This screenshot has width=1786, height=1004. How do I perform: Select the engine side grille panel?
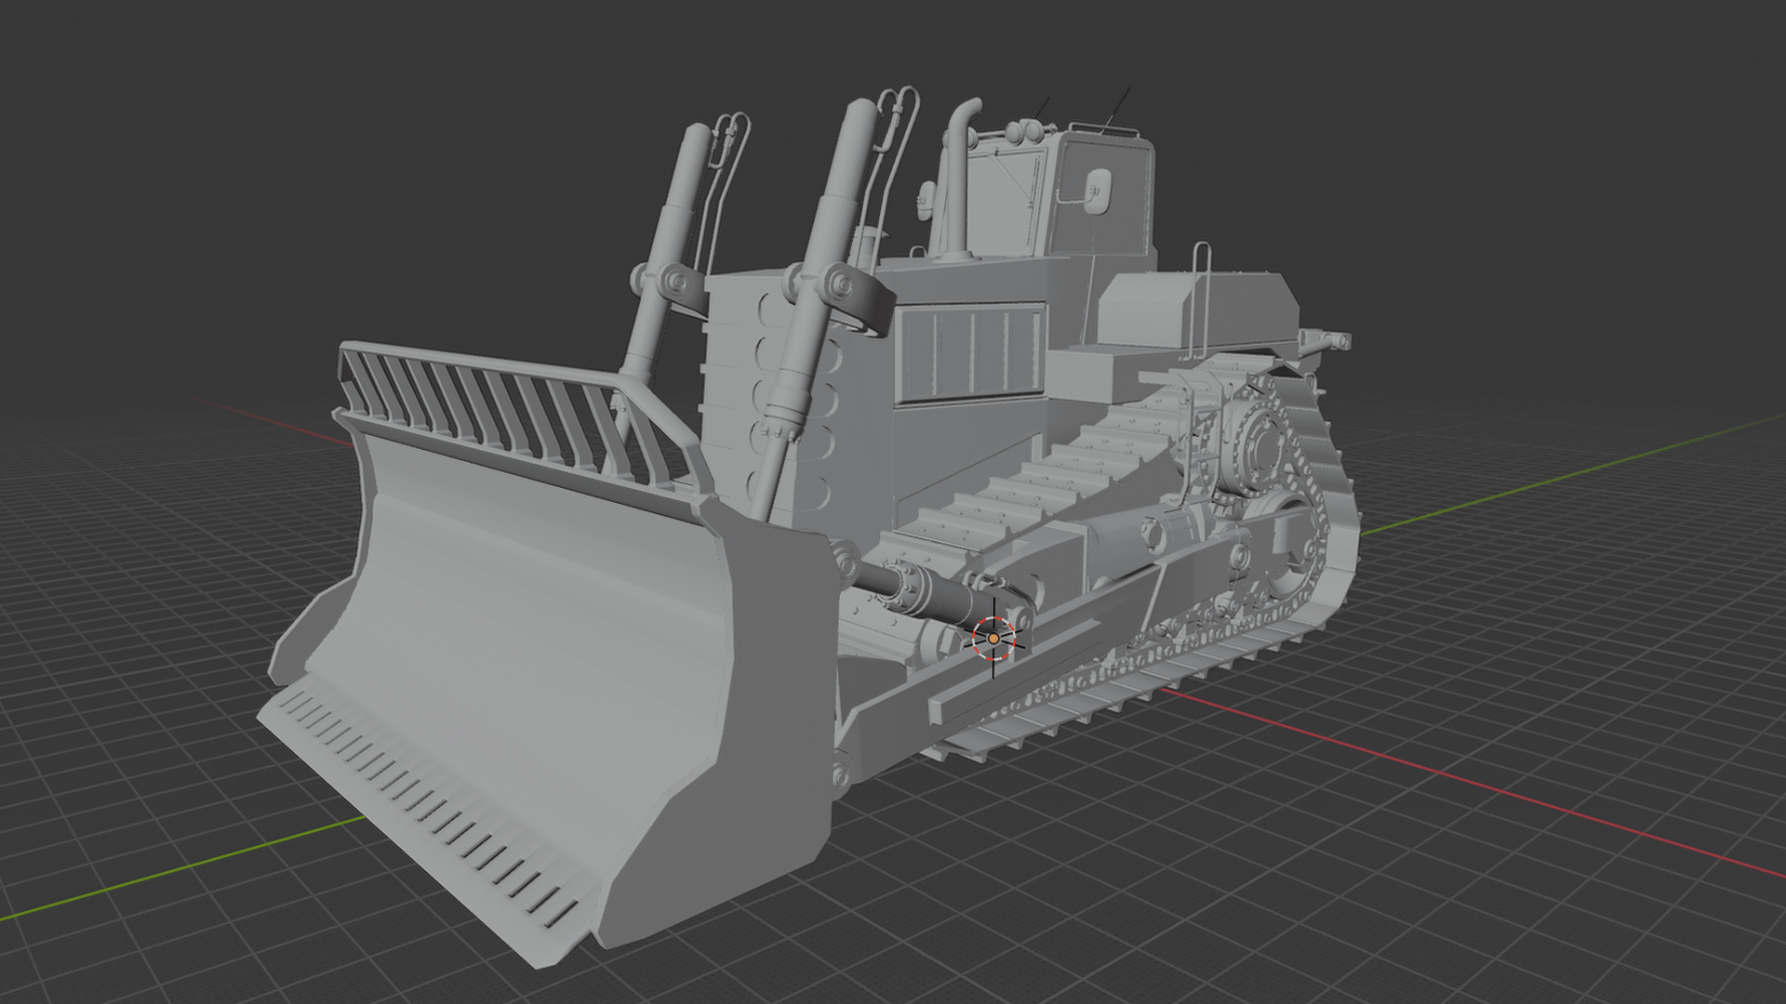tap(969, 352)
